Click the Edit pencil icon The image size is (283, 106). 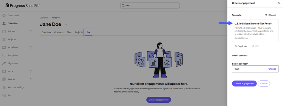(253, 46)
